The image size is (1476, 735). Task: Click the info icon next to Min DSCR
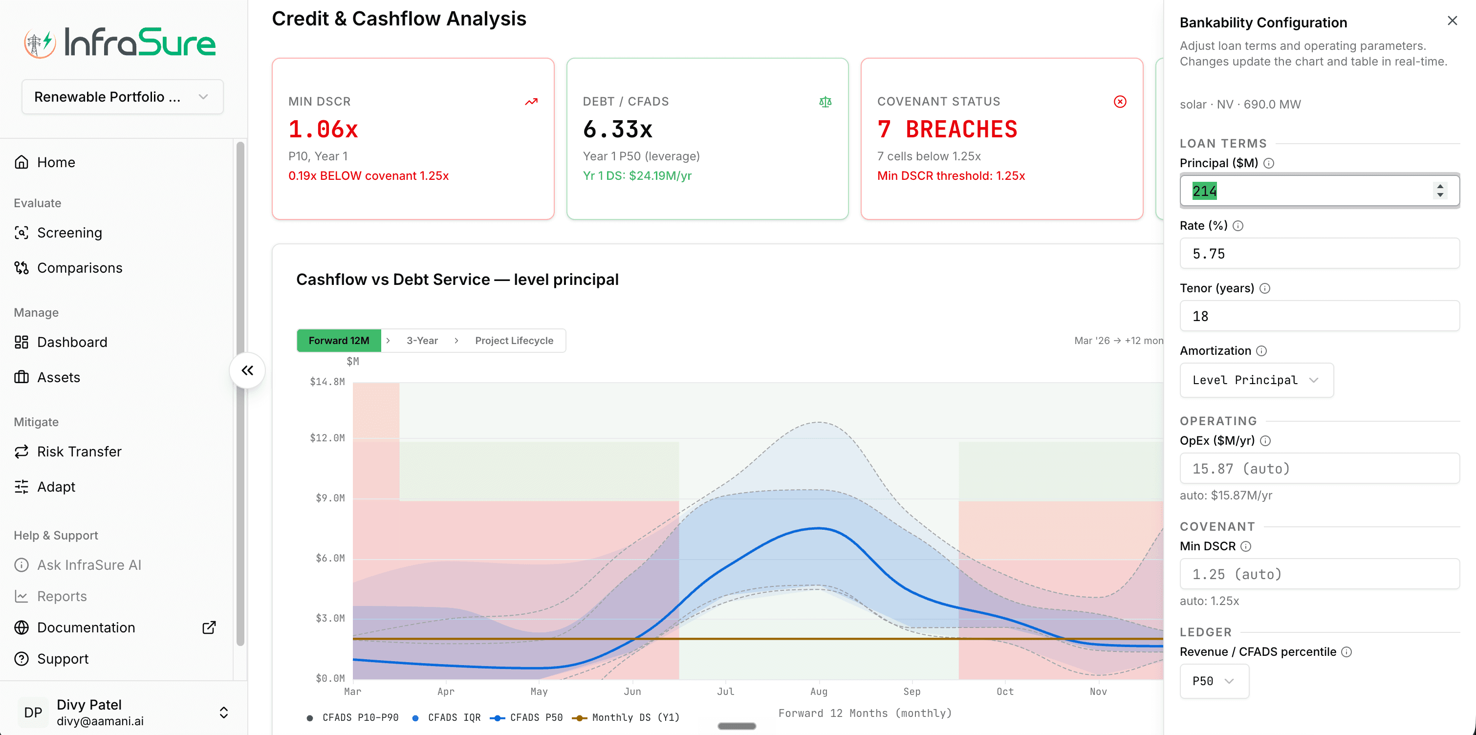tap(1246, 546)
